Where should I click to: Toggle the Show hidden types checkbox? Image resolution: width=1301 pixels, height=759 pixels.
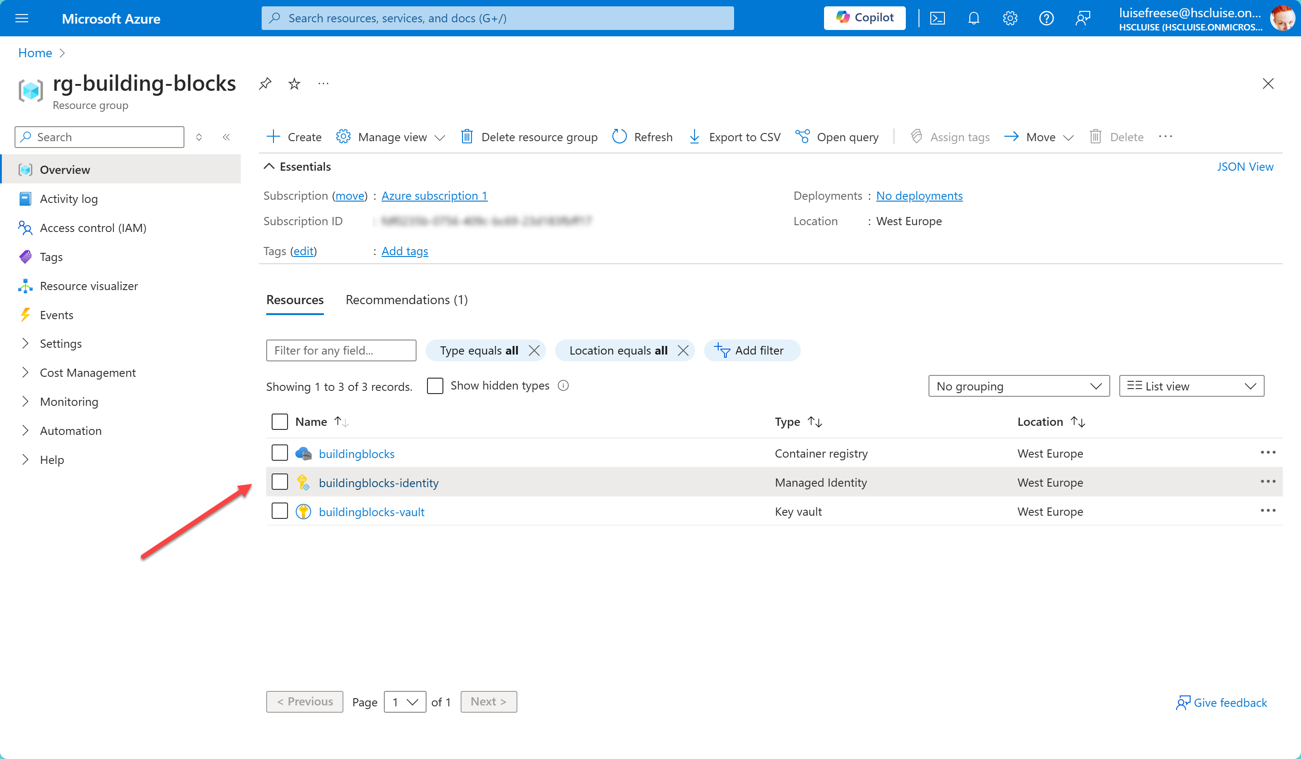click(435, 385)
